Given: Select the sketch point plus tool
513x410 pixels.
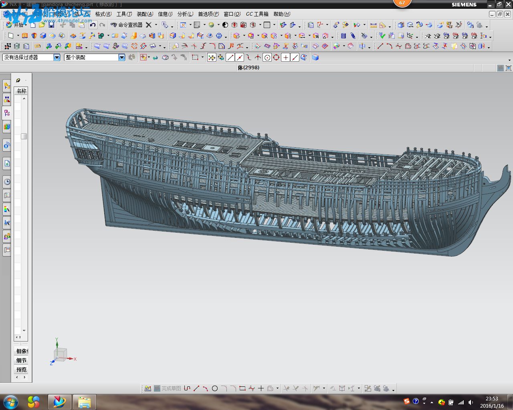Looking at the screenshot, I should click(x=261, y=388).
